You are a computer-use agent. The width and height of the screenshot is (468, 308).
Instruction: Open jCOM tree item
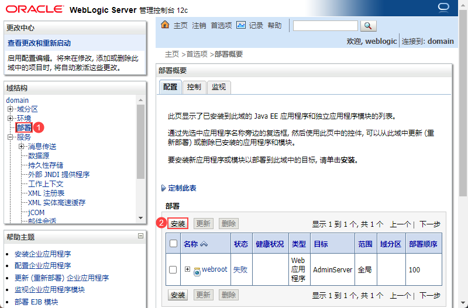tap(36, 212)
